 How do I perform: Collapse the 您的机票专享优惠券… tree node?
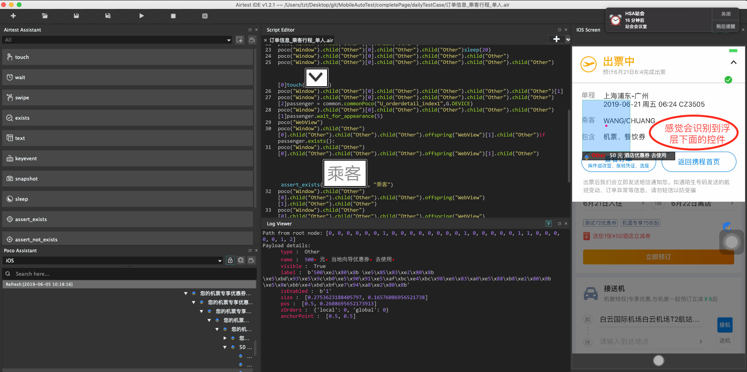[x=186, y=293]
